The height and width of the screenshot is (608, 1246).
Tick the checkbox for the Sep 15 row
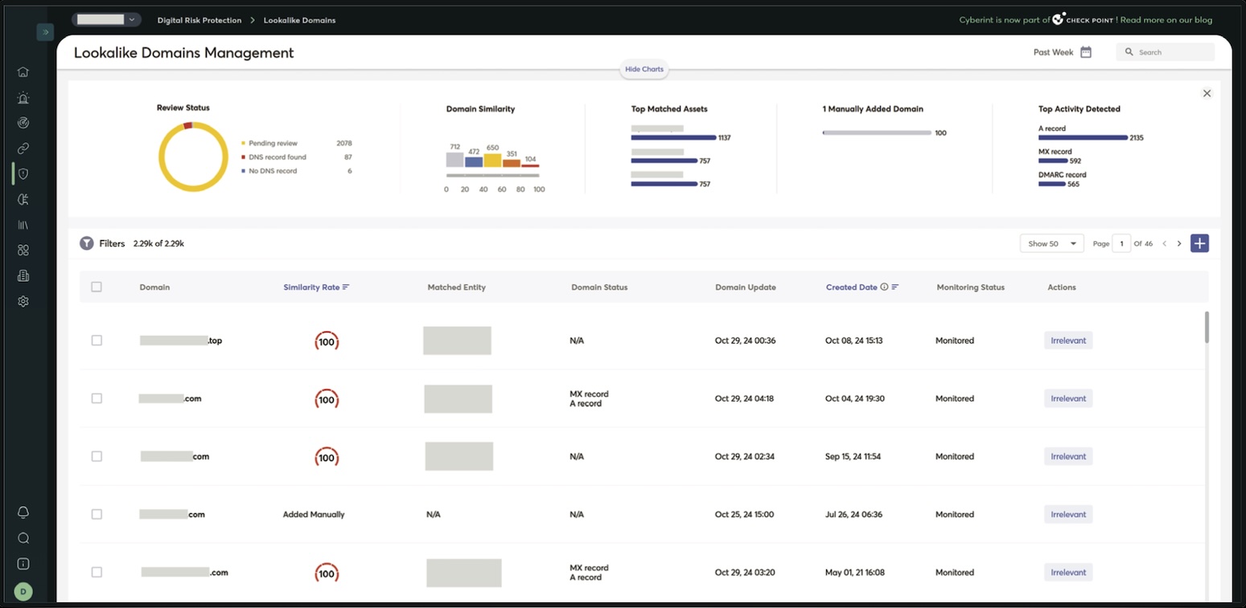[97, 456]
